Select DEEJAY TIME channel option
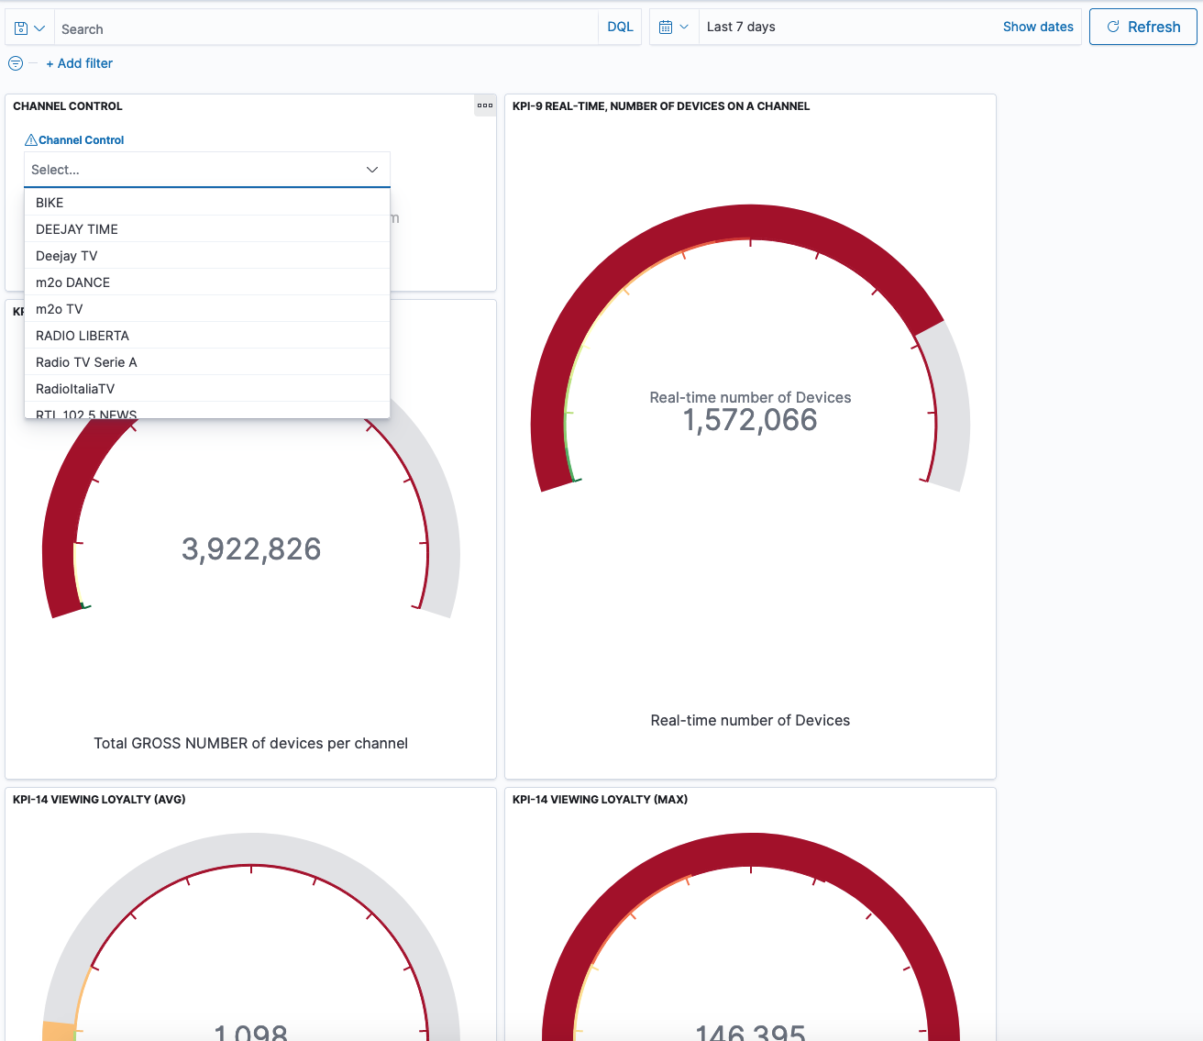This screenshot has height=1041, width=1203. tap(77, 229)
